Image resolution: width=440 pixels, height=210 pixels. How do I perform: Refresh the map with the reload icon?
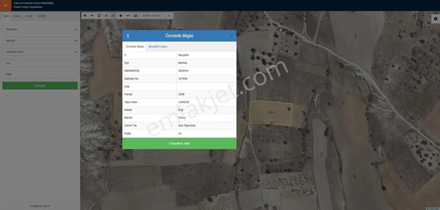coord(99,16)
